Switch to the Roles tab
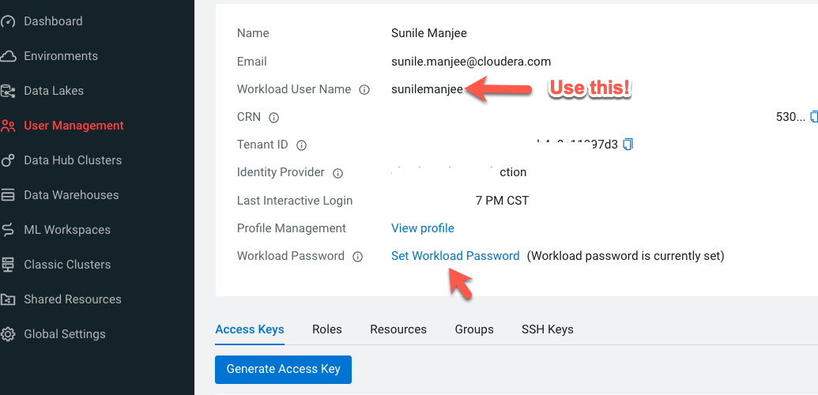The image size is (818, 395). point(327,329)
